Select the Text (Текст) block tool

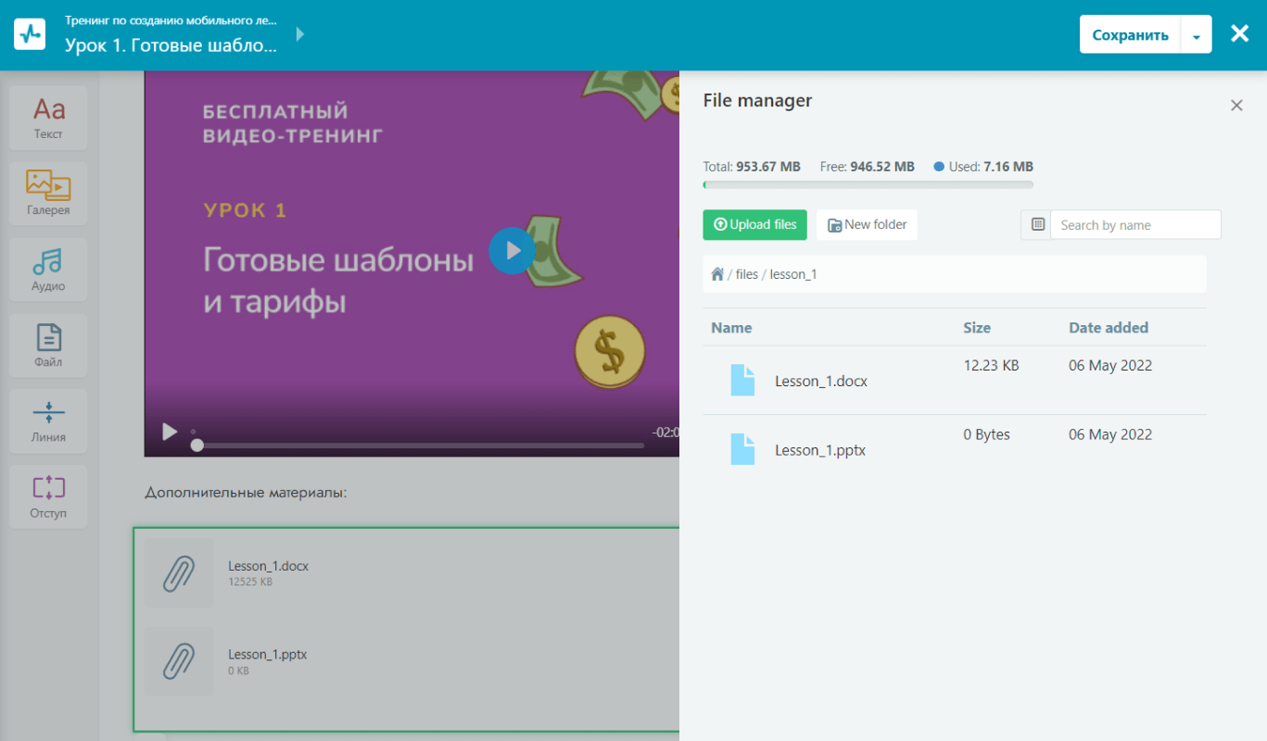48,118
